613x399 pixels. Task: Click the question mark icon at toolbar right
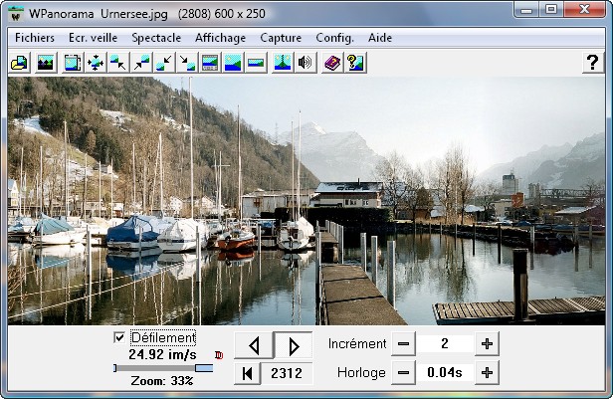click(592, 63)
